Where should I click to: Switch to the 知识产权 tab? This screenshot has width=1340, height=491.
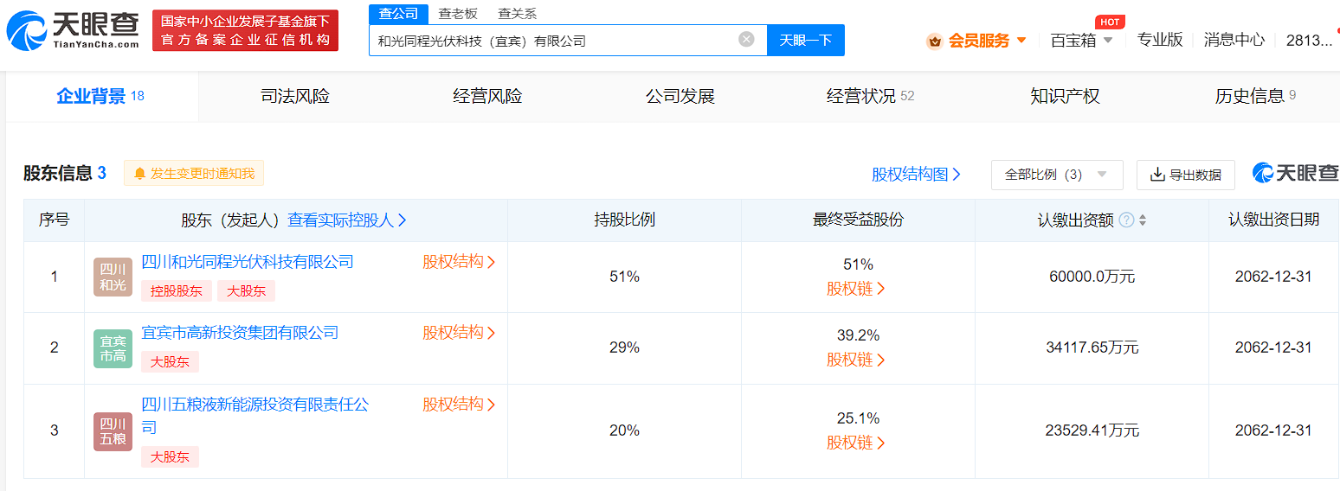coord(1065,96)
